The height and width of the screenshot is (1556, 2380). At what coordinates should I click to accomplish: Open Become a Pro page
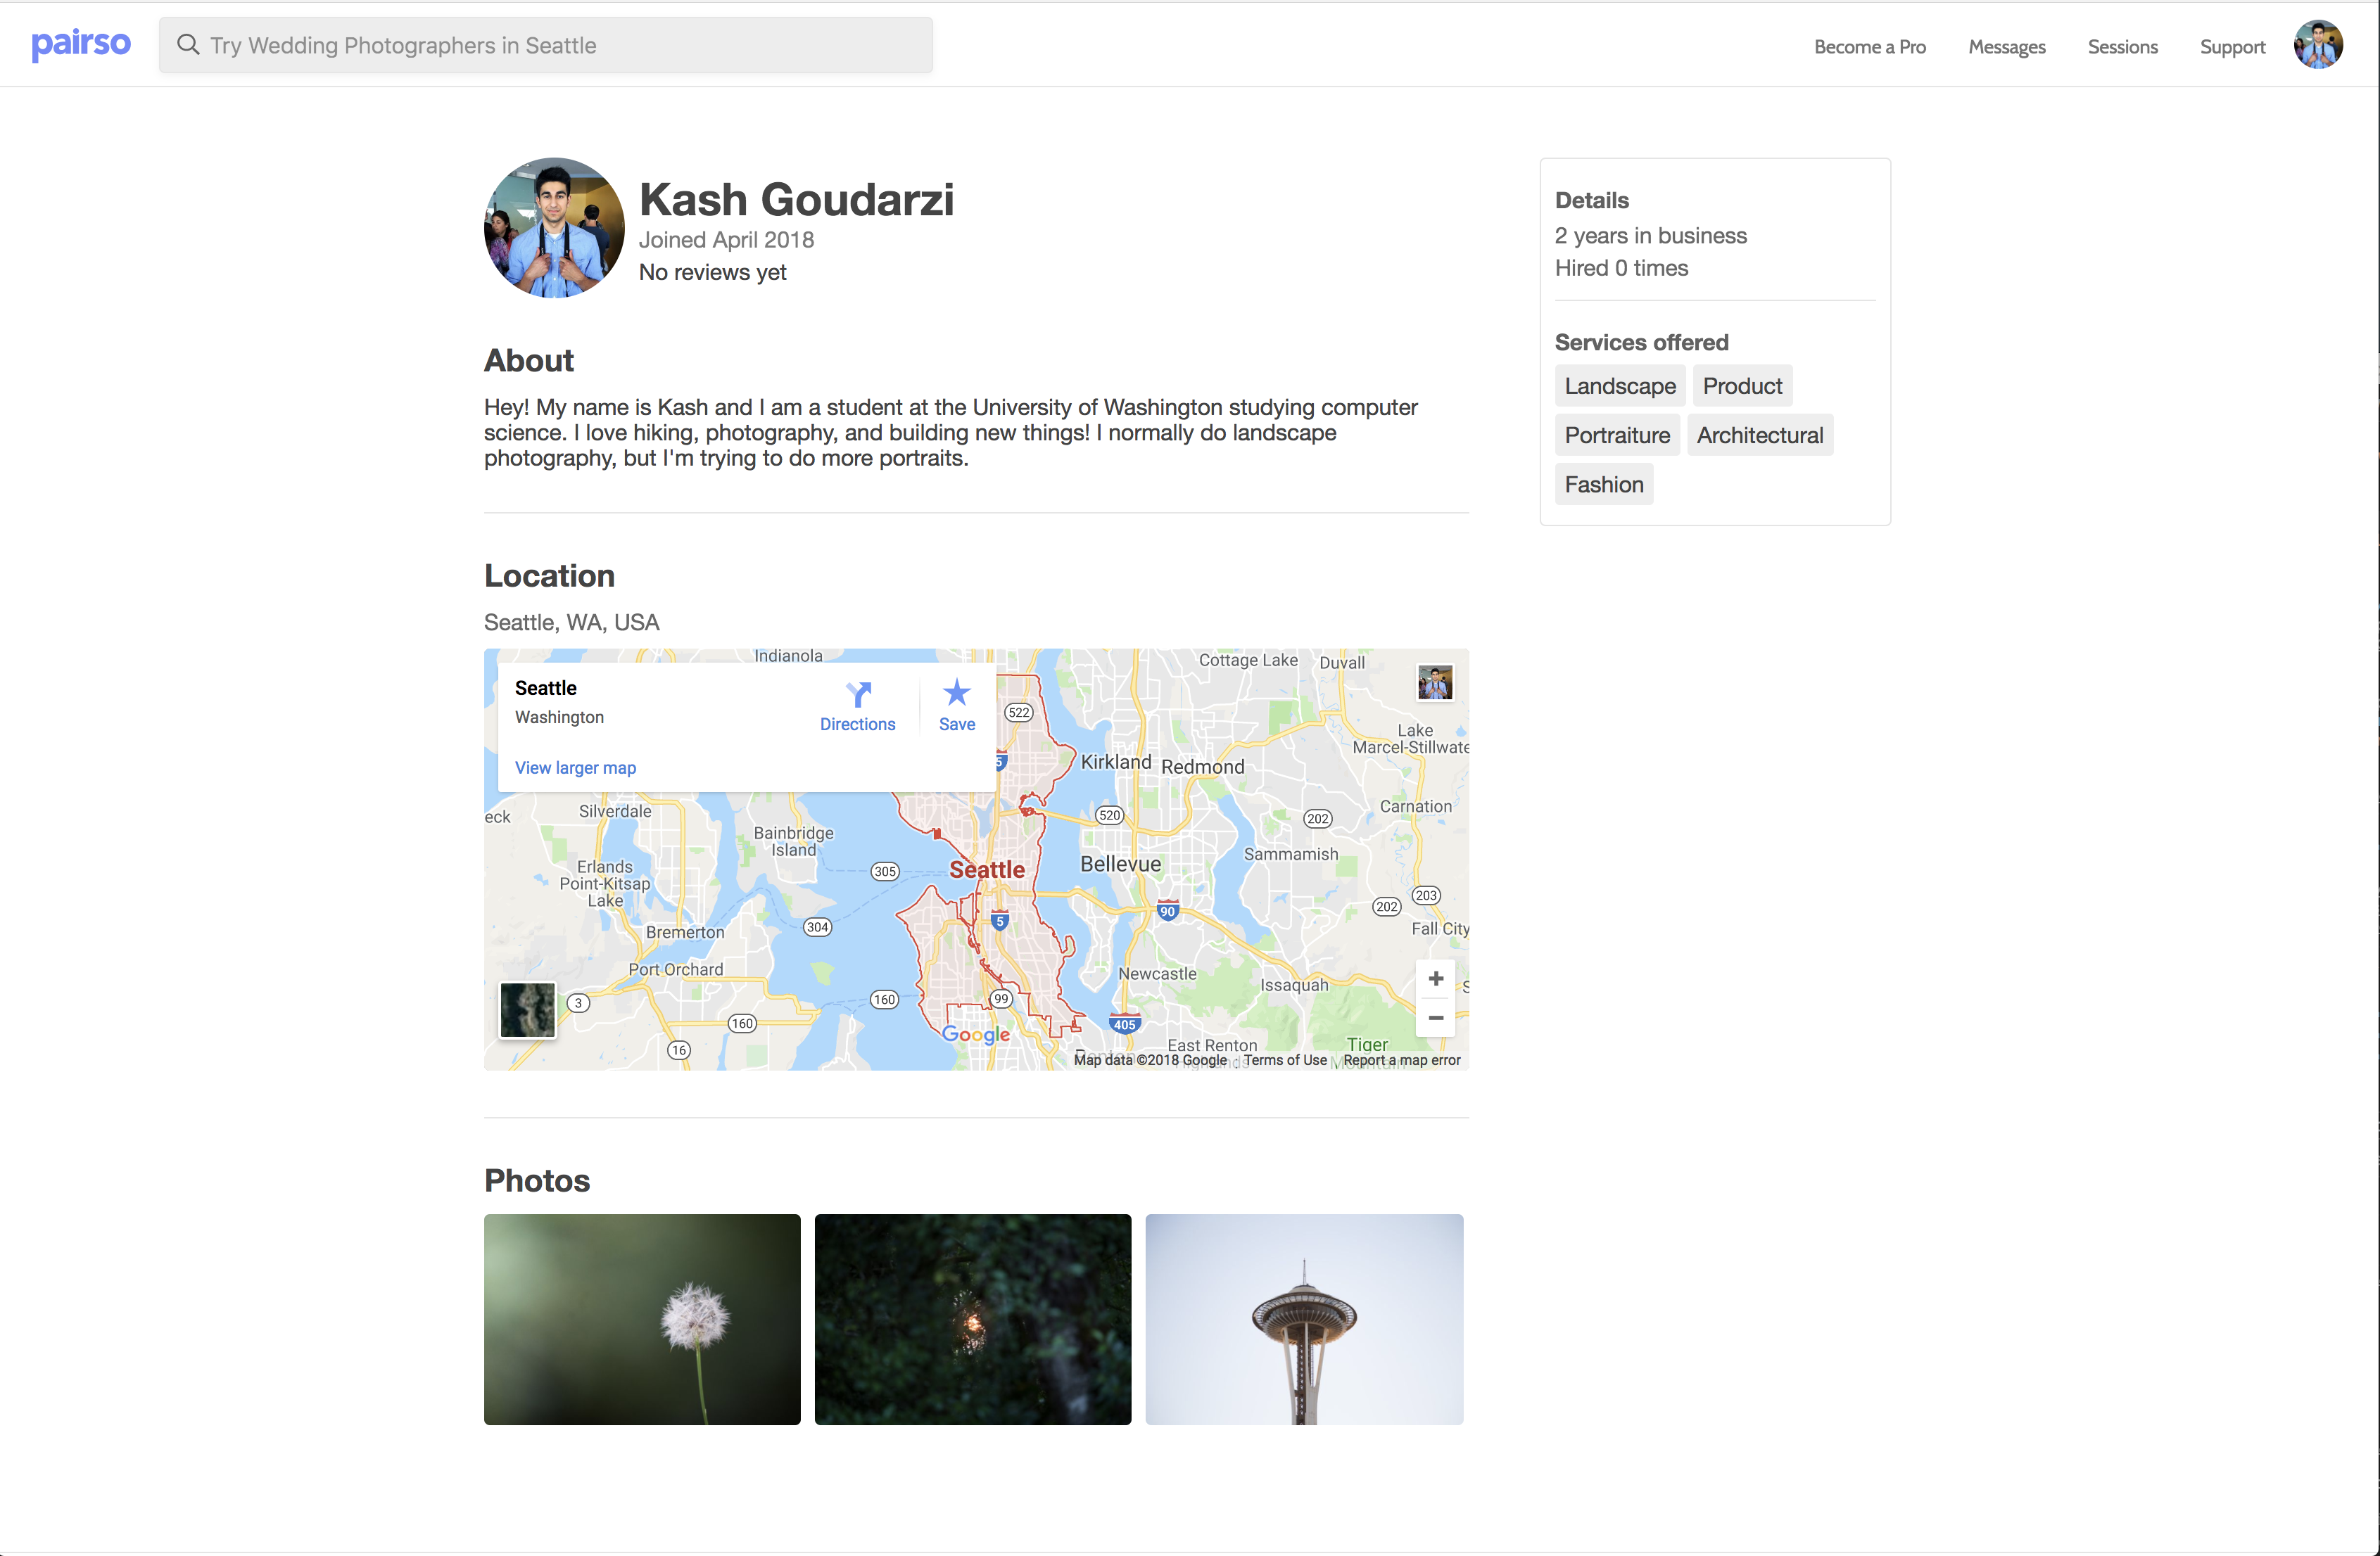(x=1869, y=47)
